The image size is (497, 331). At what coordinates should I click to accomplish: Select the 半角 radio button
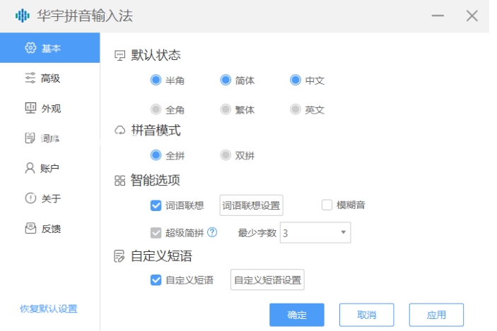(156, 80)
